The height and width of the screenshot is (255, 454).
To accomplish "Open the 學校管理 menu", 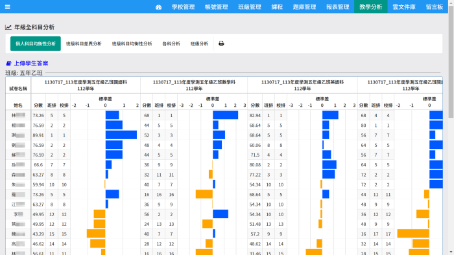I will [183, 7].
